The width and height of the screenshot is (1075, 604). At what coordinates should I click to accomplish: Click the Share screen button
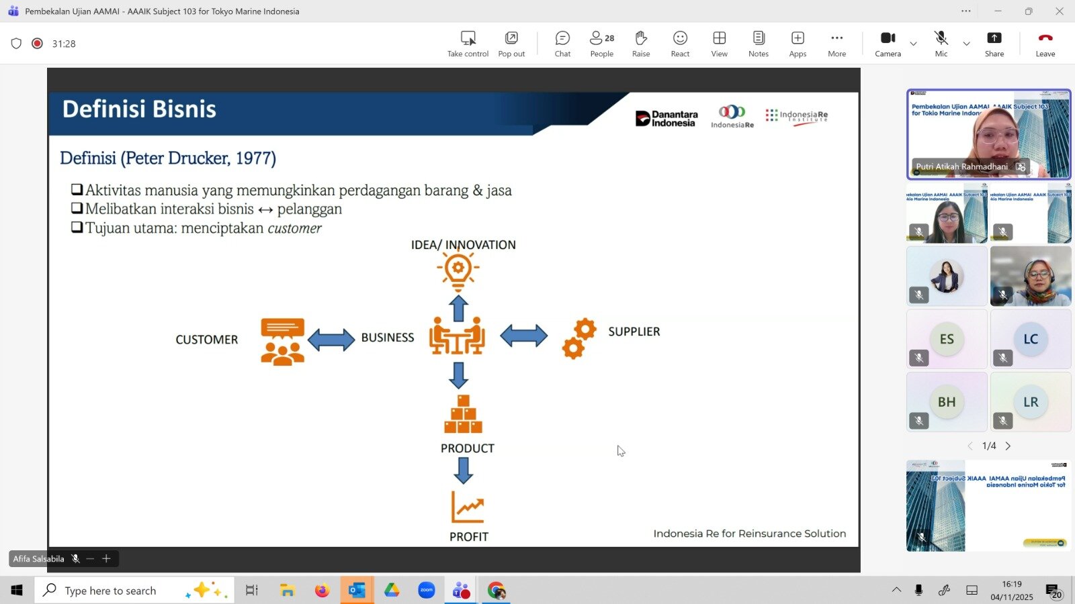[x=994, y=44]
